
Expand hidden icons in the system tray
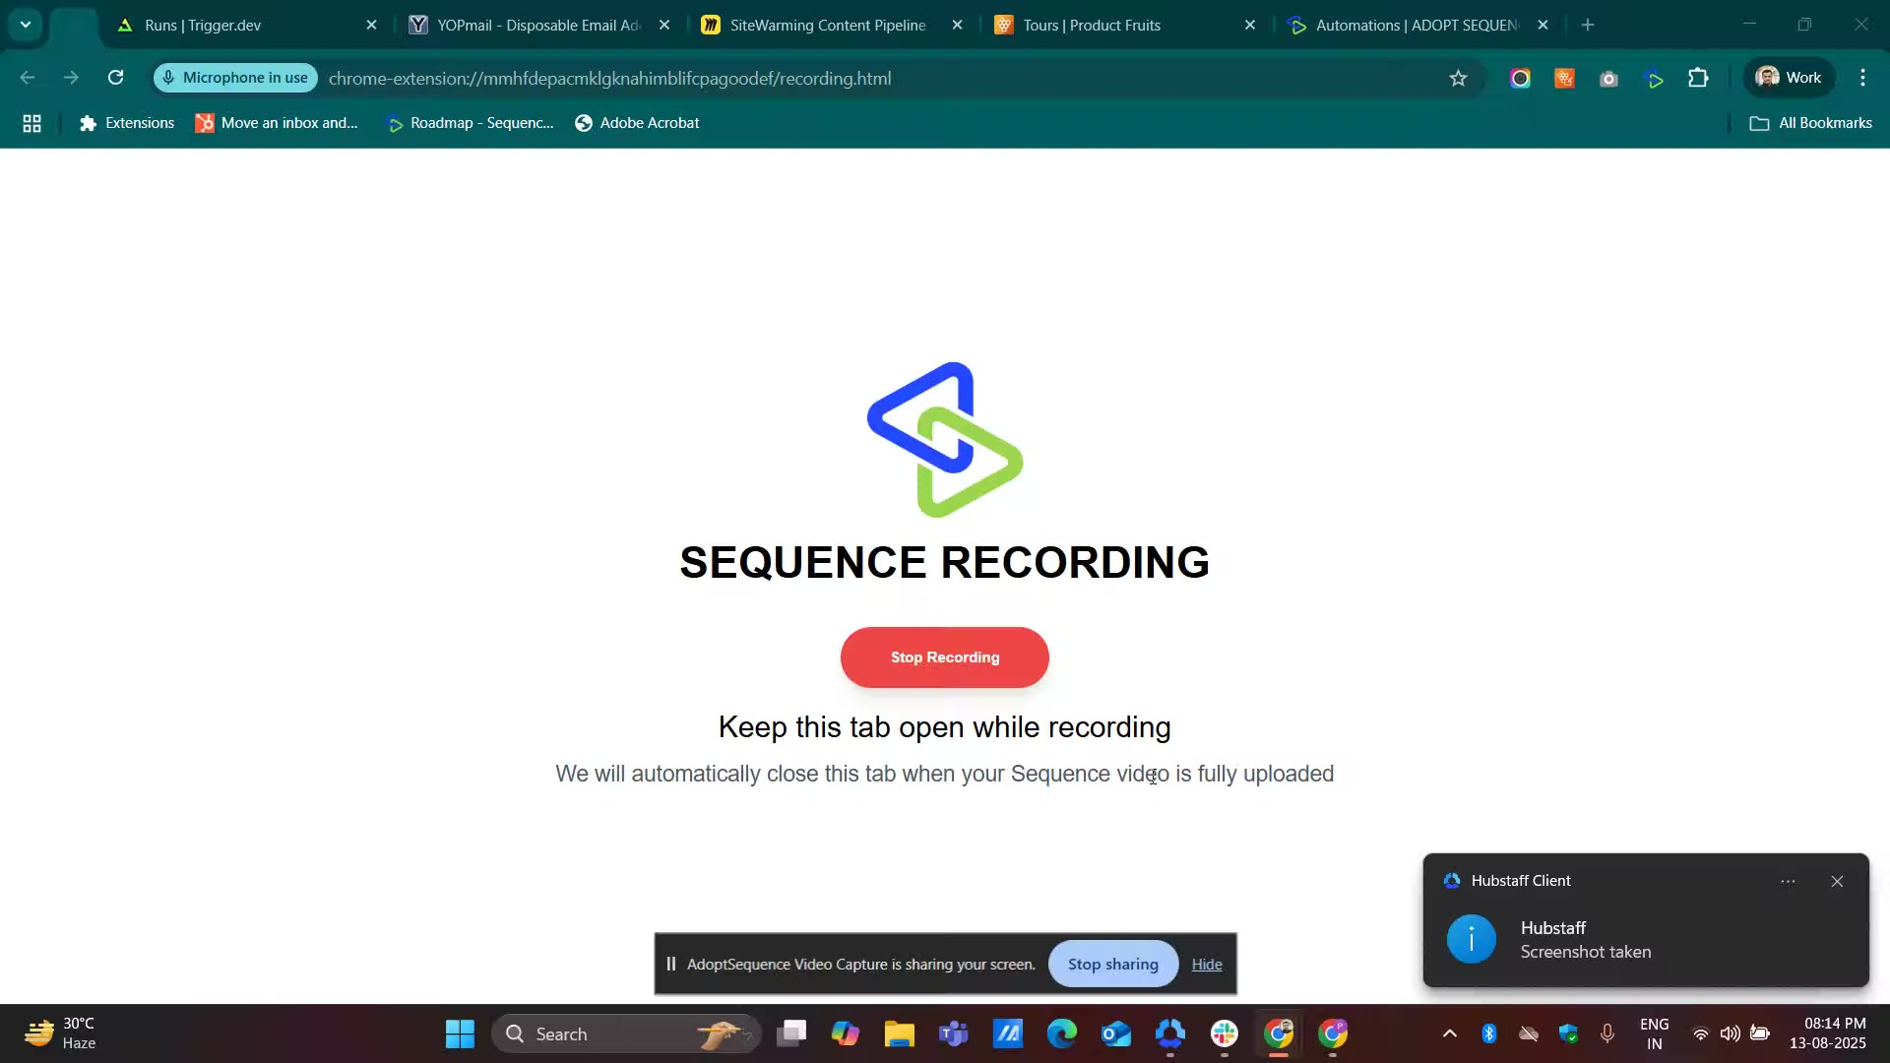(1449, 1034)
